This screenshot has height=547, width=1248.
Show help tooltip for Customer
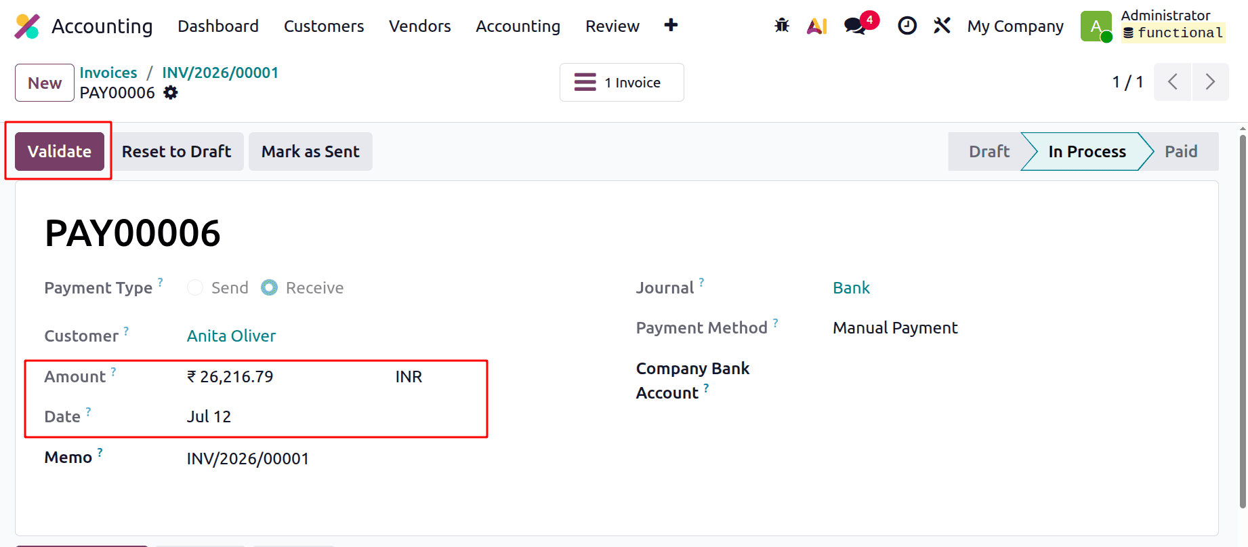[x=126, y=331]
